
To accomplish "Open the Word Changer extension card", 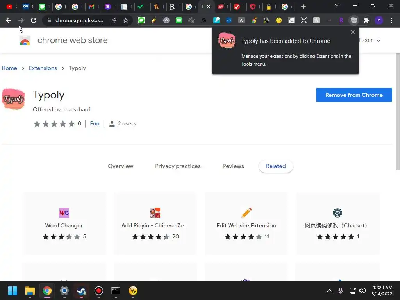I will tap(64, 223).
